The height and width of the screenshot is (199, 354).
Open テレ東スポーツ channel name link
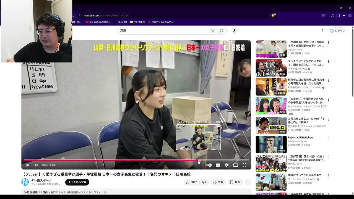41,180
